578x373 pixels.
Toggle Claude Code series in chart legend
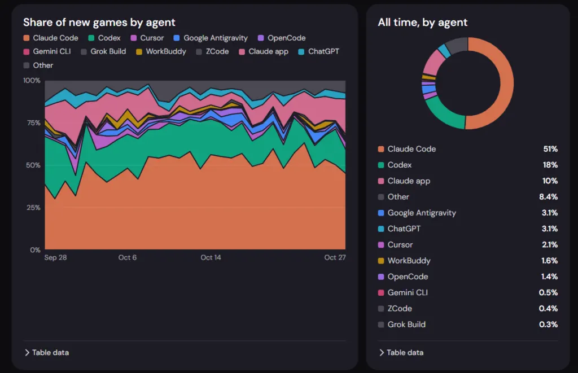pos(51,38)
